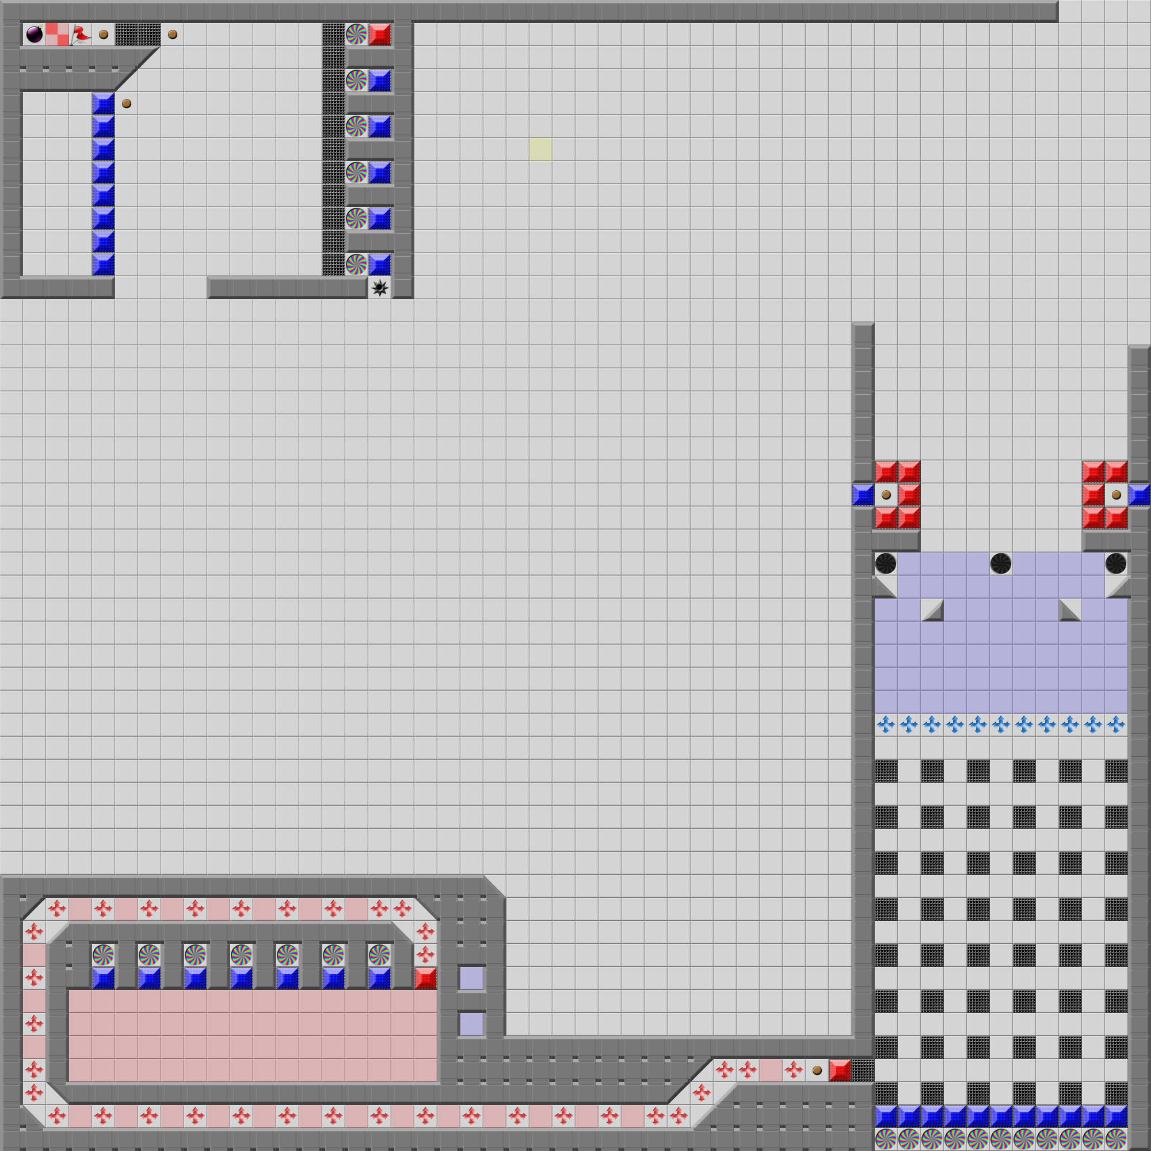Click the right triangular mirror inside the lavender area
Image resolution: width=1151 pixels, height=1151 pixels.
click(x=1069, y=611)
